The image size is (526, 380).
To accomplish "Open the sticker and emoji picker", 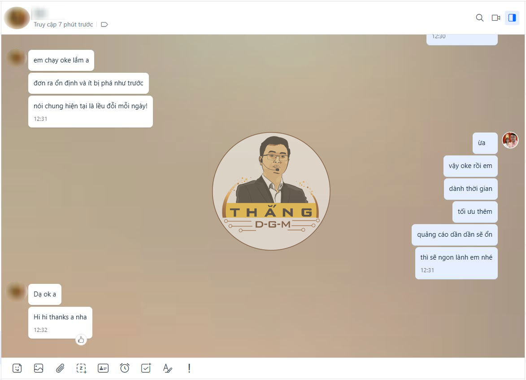I will (17, 368).
